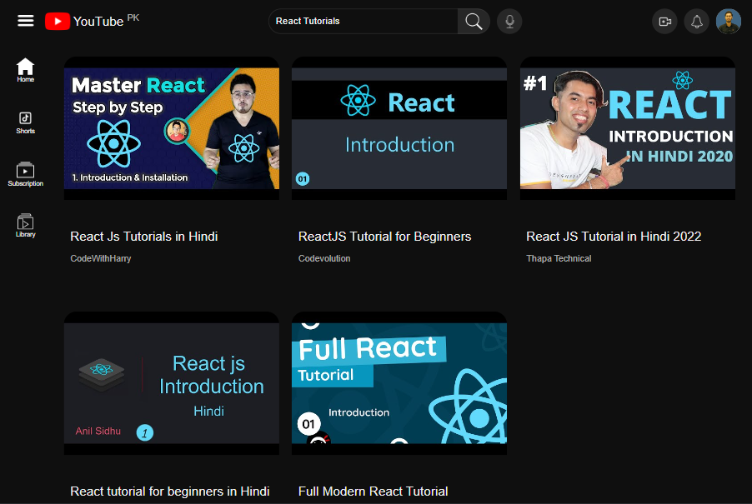Open the user profile avatar
The width and height of the screenshot is (752, 504).
(728, 22)
